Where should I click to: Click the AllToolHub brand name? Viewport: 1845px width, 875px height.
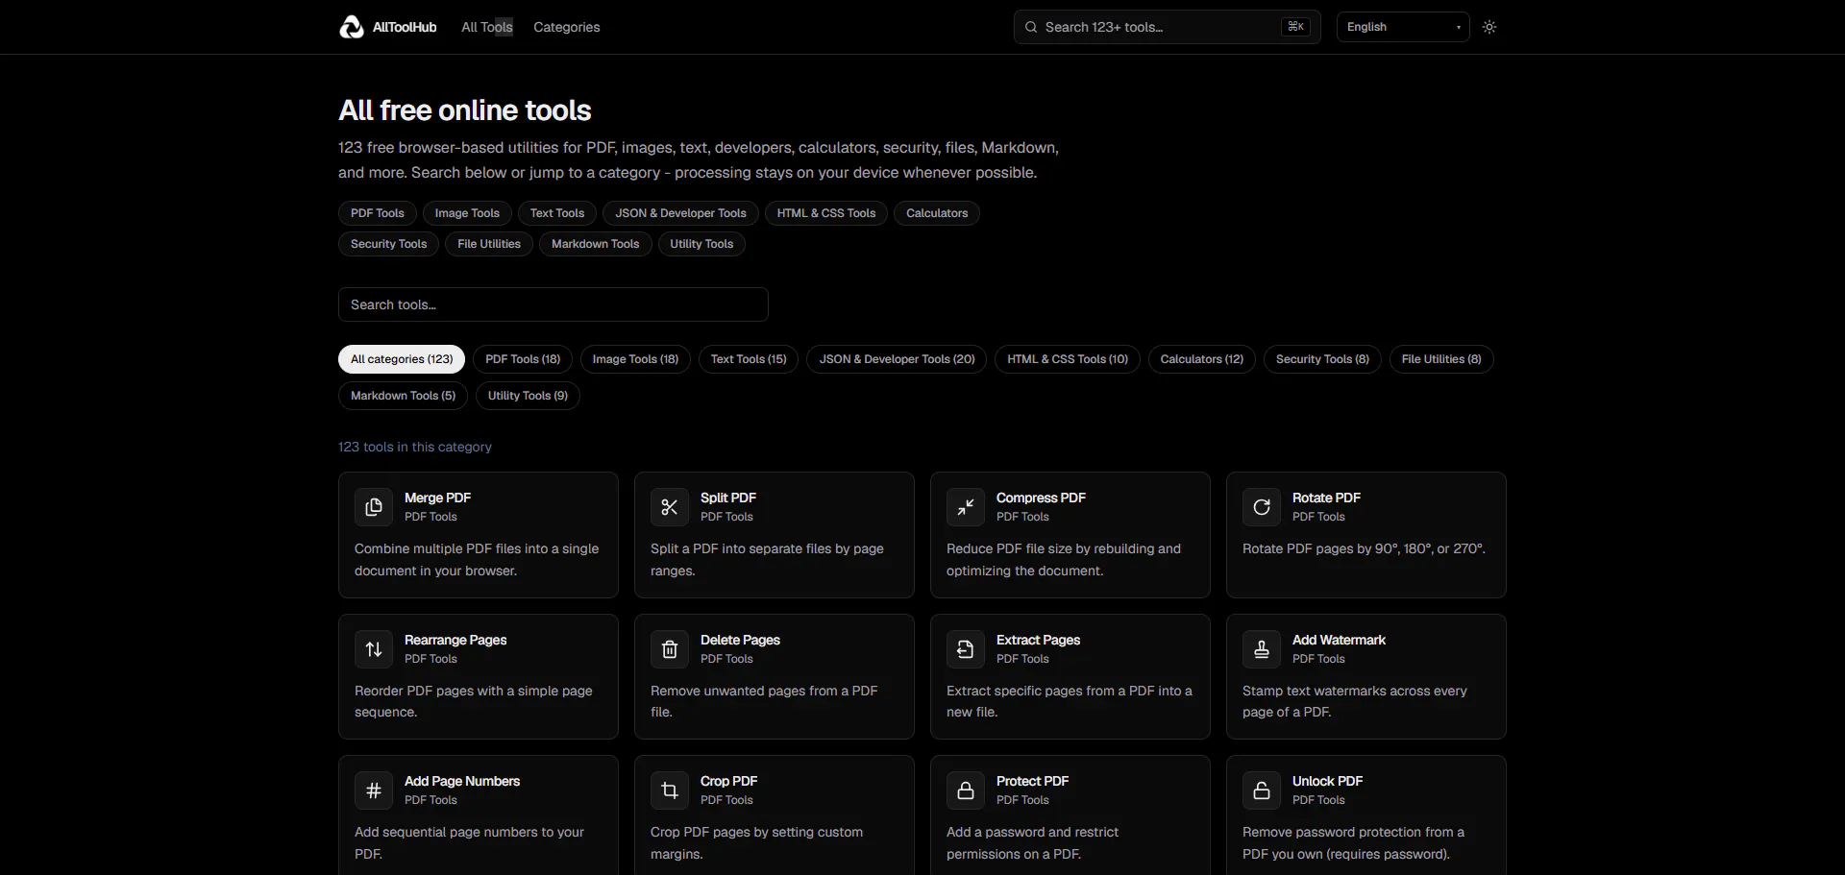pyautogui.click(x=405, y=27)
